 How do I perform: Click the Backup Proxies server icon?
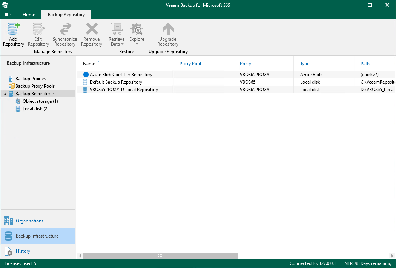[10, 78]
